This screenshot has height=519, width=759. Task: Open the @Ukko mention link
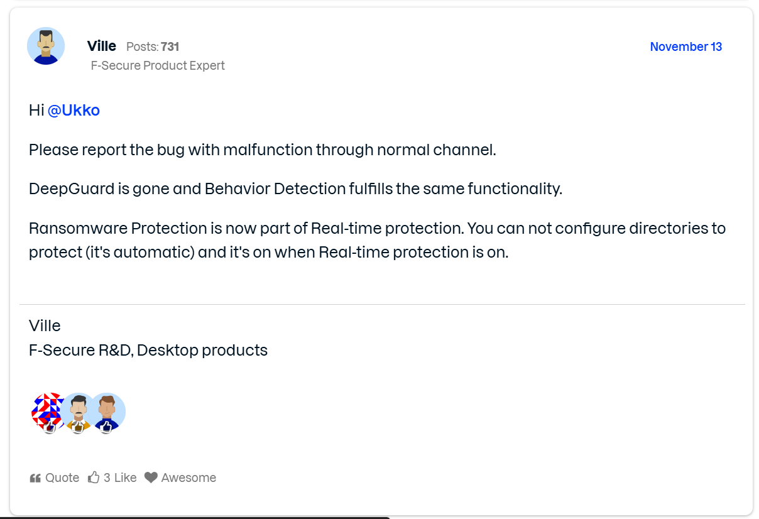coord(74,111)
